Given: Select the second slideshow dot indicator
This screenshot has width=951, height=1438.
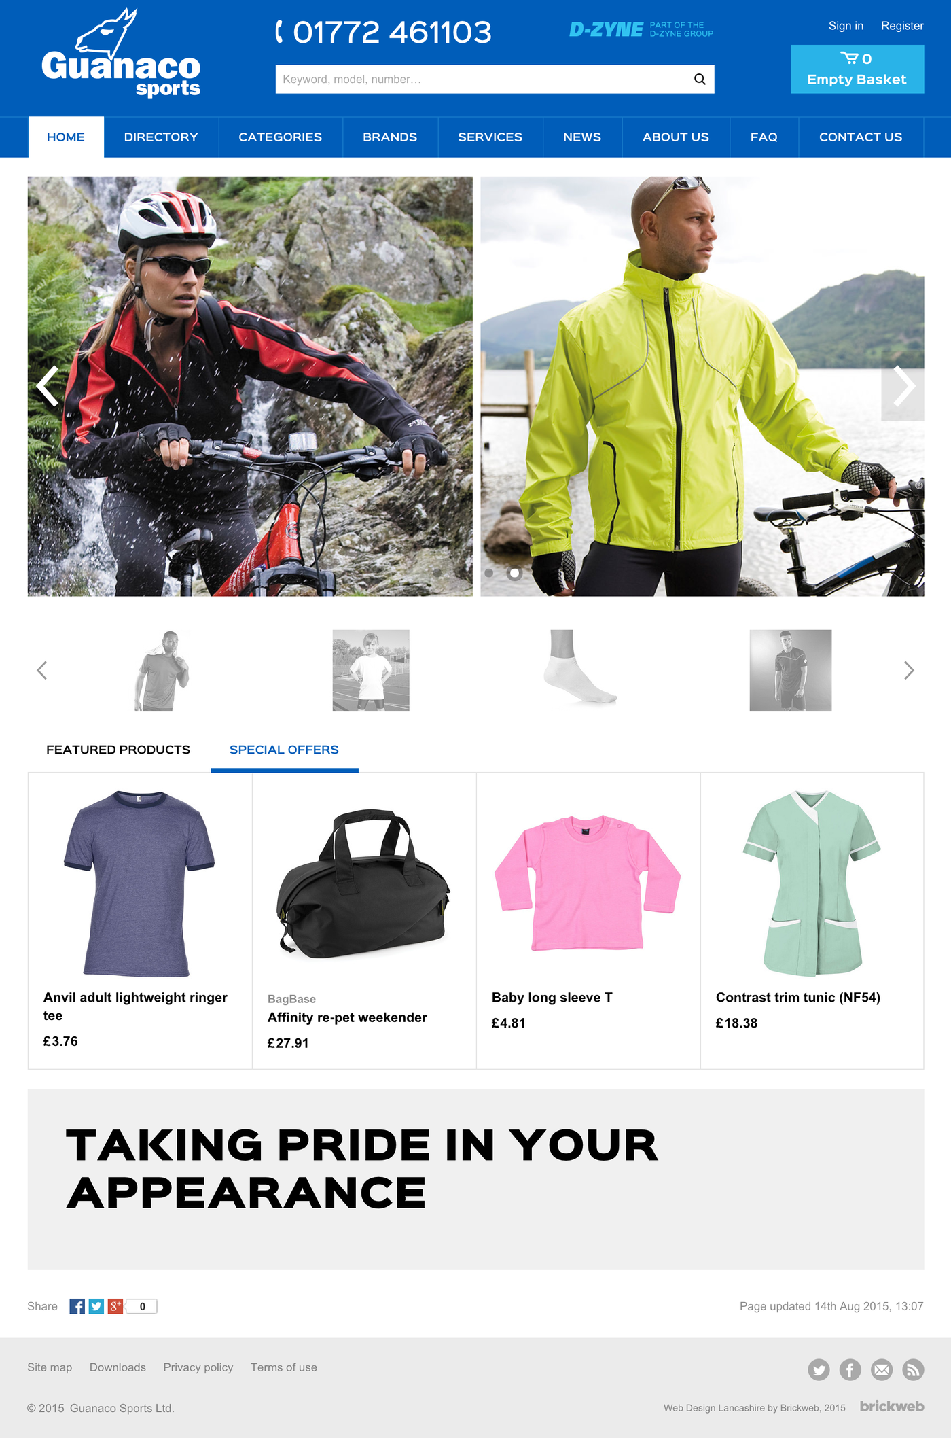Looking at the screenshot, I should [514, 573].
